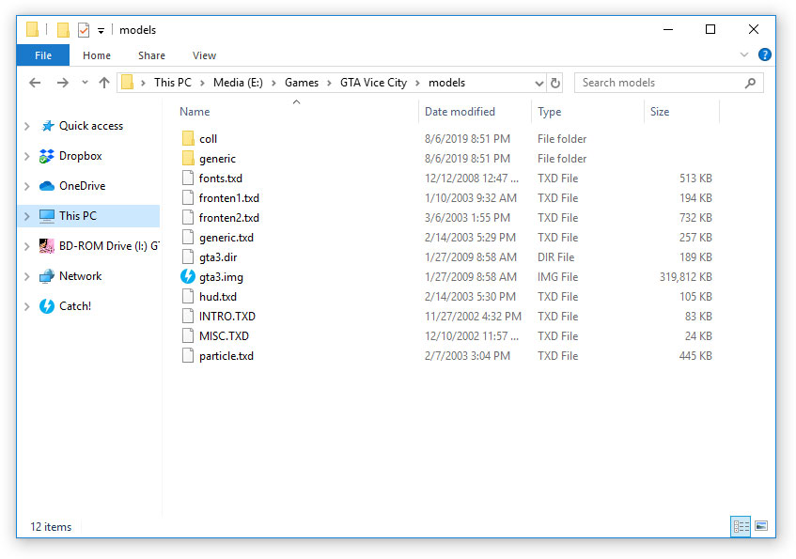Open the Home ribbon tab

click(97, 55)
